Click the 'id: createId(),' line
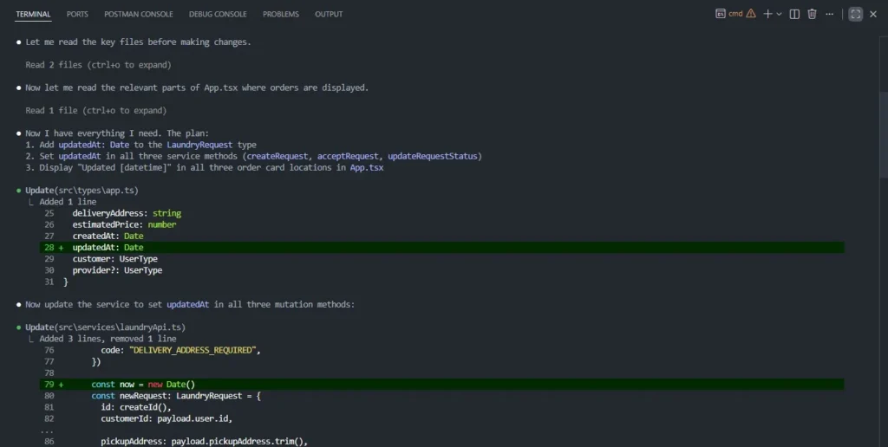Viewport: 888px width, 447px height. coord(136,407)
